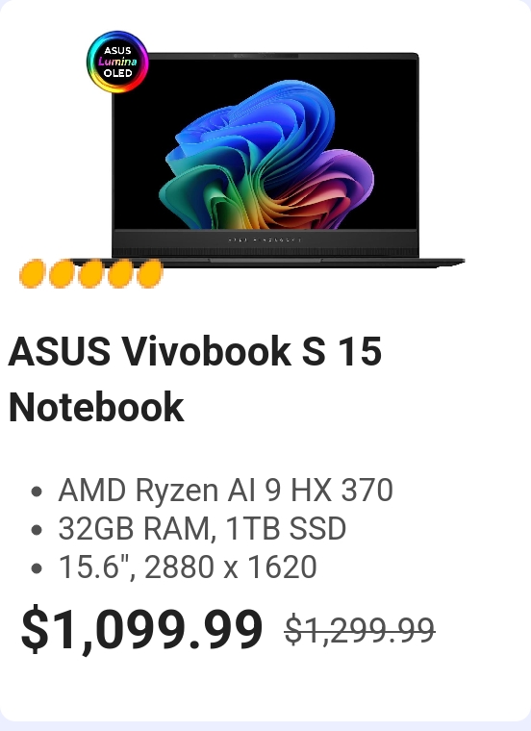Click the laptop's thin base edge
The image size is (531, 731).
[289, 263]
